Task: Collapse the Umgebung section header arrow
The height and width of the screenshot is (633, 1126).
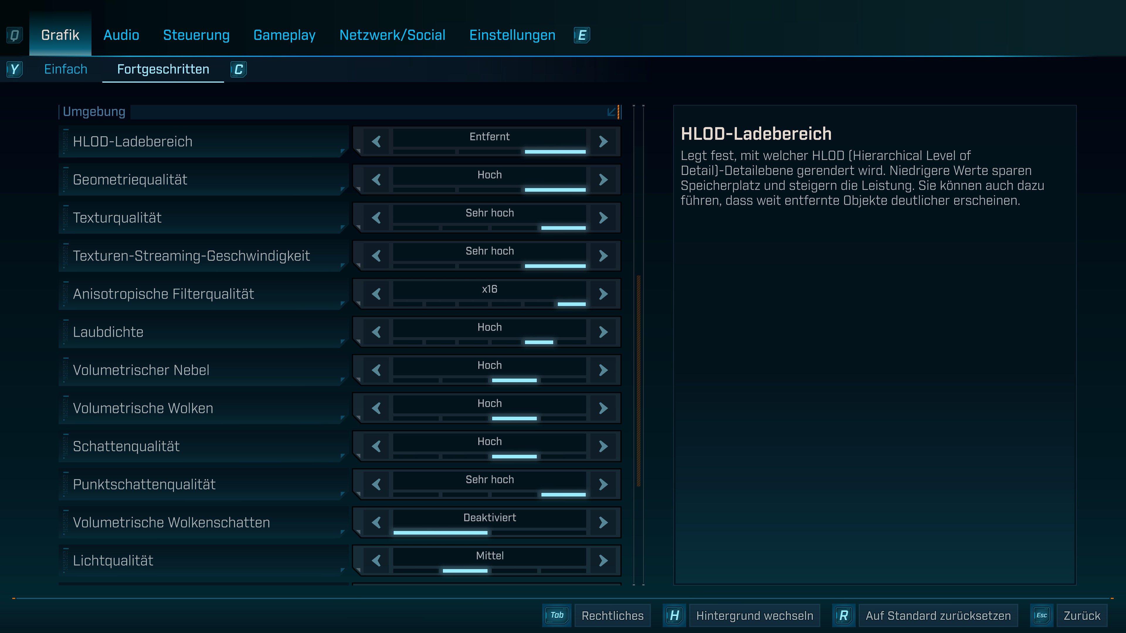Action: click(612, 112)
